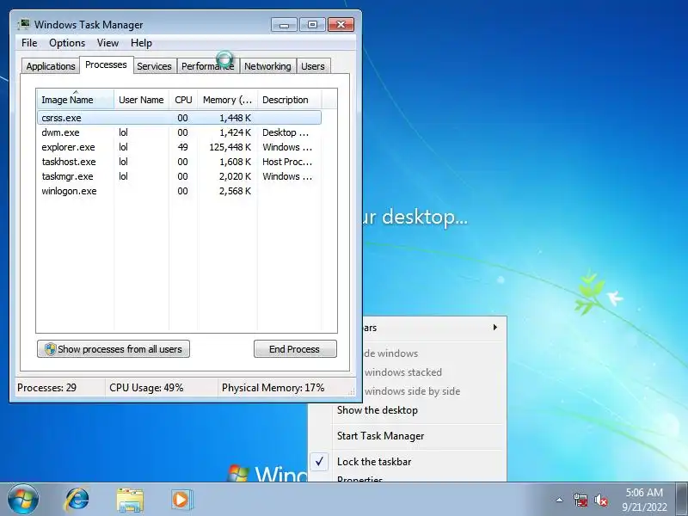Sort by the CPU column header
Viewport: 688px width, 516px height.
click(x=183, y=100)
